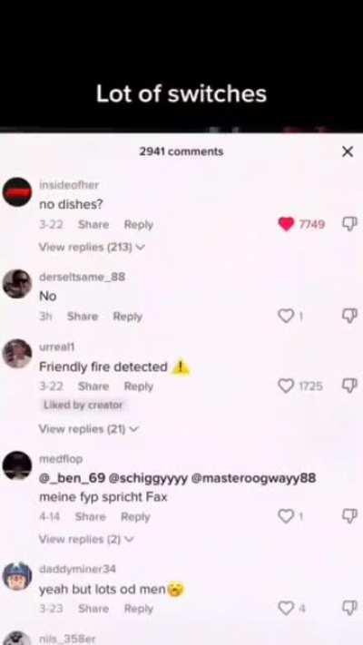363x645 pixels.
Task: Expand View replies (21)
Action: pyautogui.click(x=89, y=429)
